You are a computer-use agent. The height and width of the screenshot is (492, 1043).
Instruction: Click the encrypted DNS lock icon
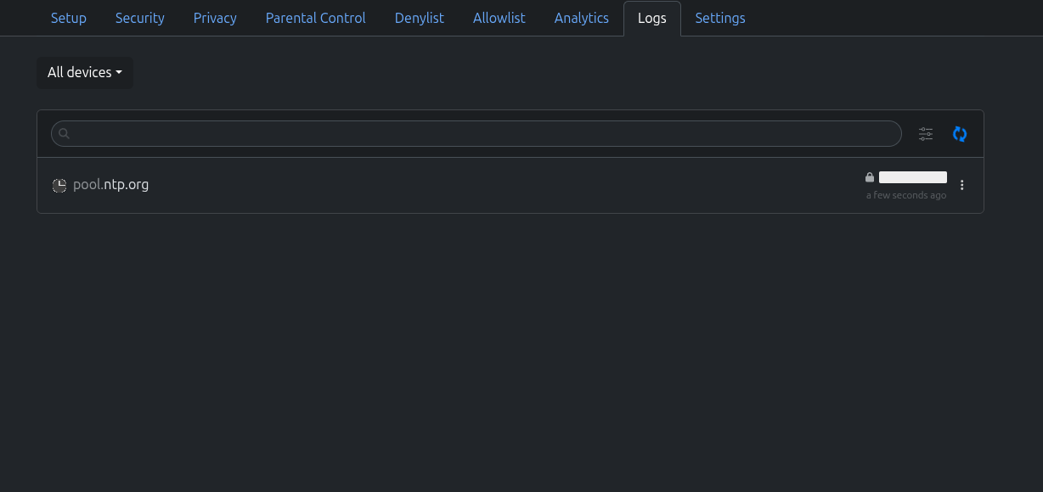[869, 177]
